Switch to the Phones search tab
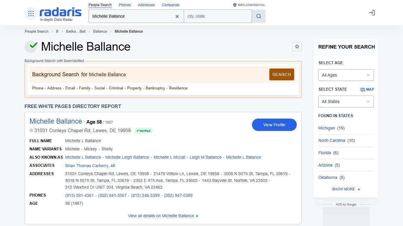Viewport: 403px width, 226px height. [124, 5]
